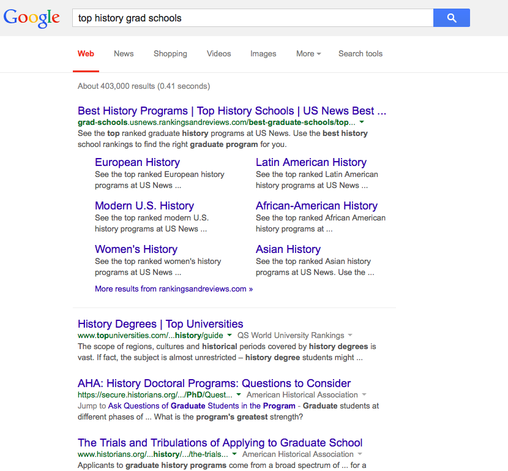Open dropdown arrow beside secure.historians.org URL
This screenshot has height=471, width=508.
point(239,395)
